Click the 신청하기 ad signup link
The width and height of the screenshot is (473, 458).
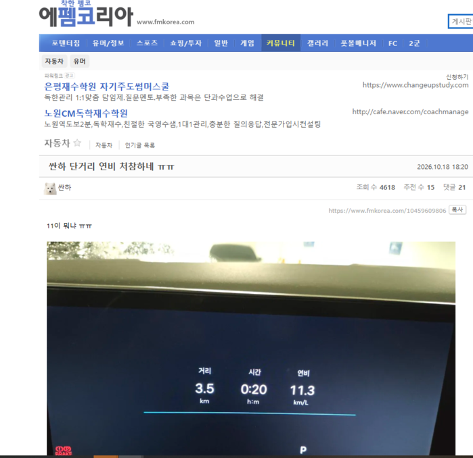457,77
